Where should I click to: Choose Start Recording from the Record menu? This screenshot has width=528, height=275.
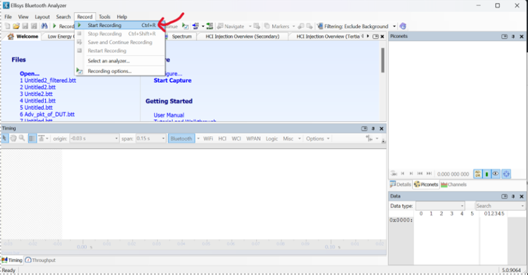[x=104, y=26]
